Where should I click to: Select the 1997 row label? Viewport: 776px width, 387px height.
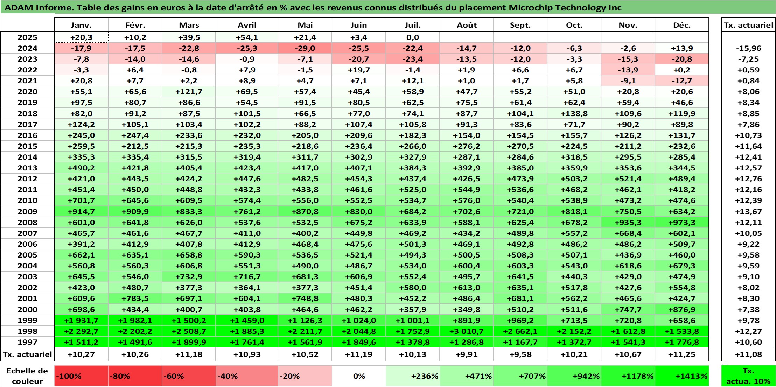click(27, 342)
